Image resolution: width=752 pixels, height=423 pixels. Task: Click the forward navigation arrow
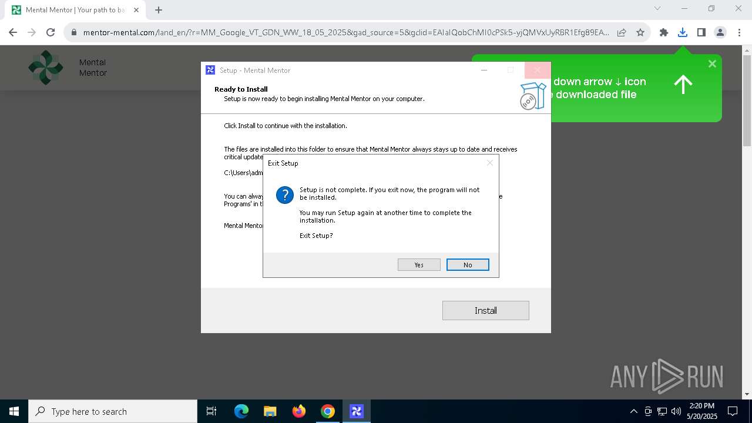[32, 32]
